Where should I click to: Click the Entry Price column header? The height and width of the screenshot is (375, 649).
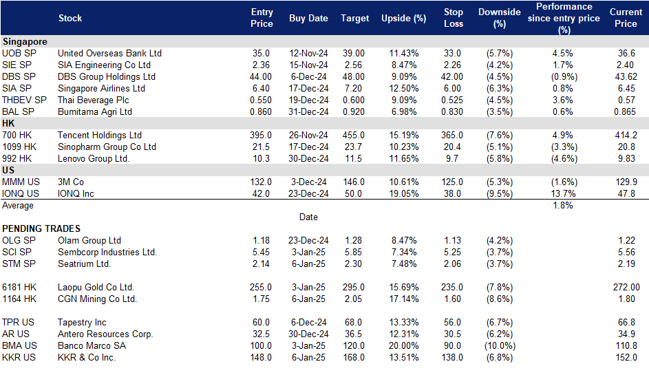click(x=262, y=18)
